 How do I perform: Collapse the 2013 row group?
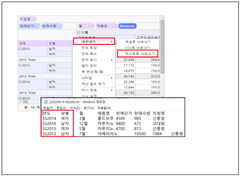20,65
